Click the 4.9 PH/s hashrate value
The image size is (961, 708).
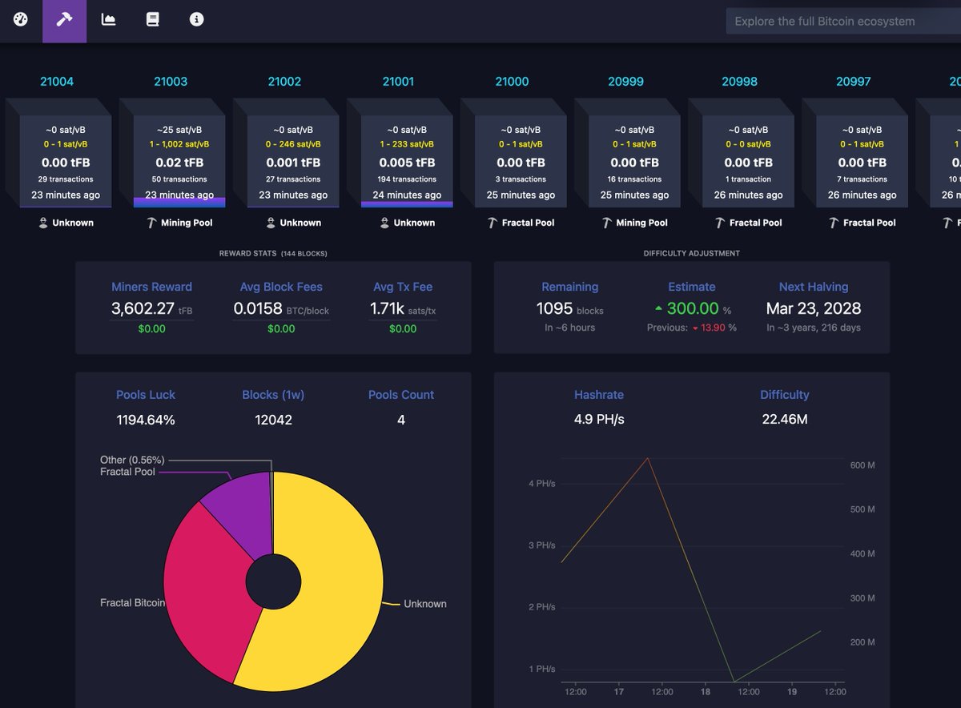click(x=599, y=420)
